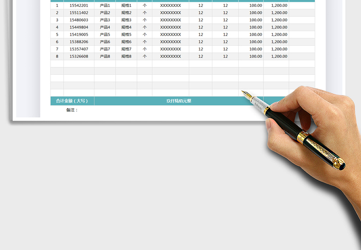The image size is (361, 250).
Task: Click the 规格5 cell
Action: 126,34
